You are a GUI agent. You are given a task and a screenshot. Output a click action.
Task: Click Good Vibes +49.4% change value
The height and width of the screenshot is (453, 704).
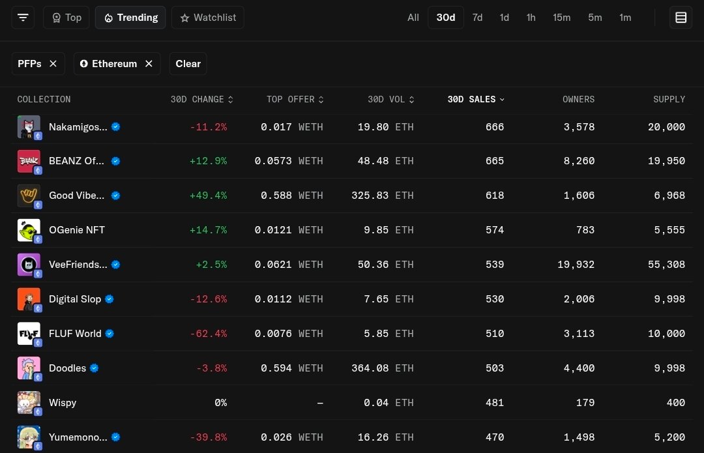click(209, 196)
